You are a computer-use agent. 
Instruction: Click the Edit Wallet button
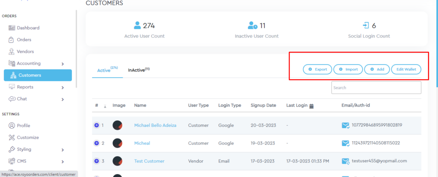(x=406, y=69)
